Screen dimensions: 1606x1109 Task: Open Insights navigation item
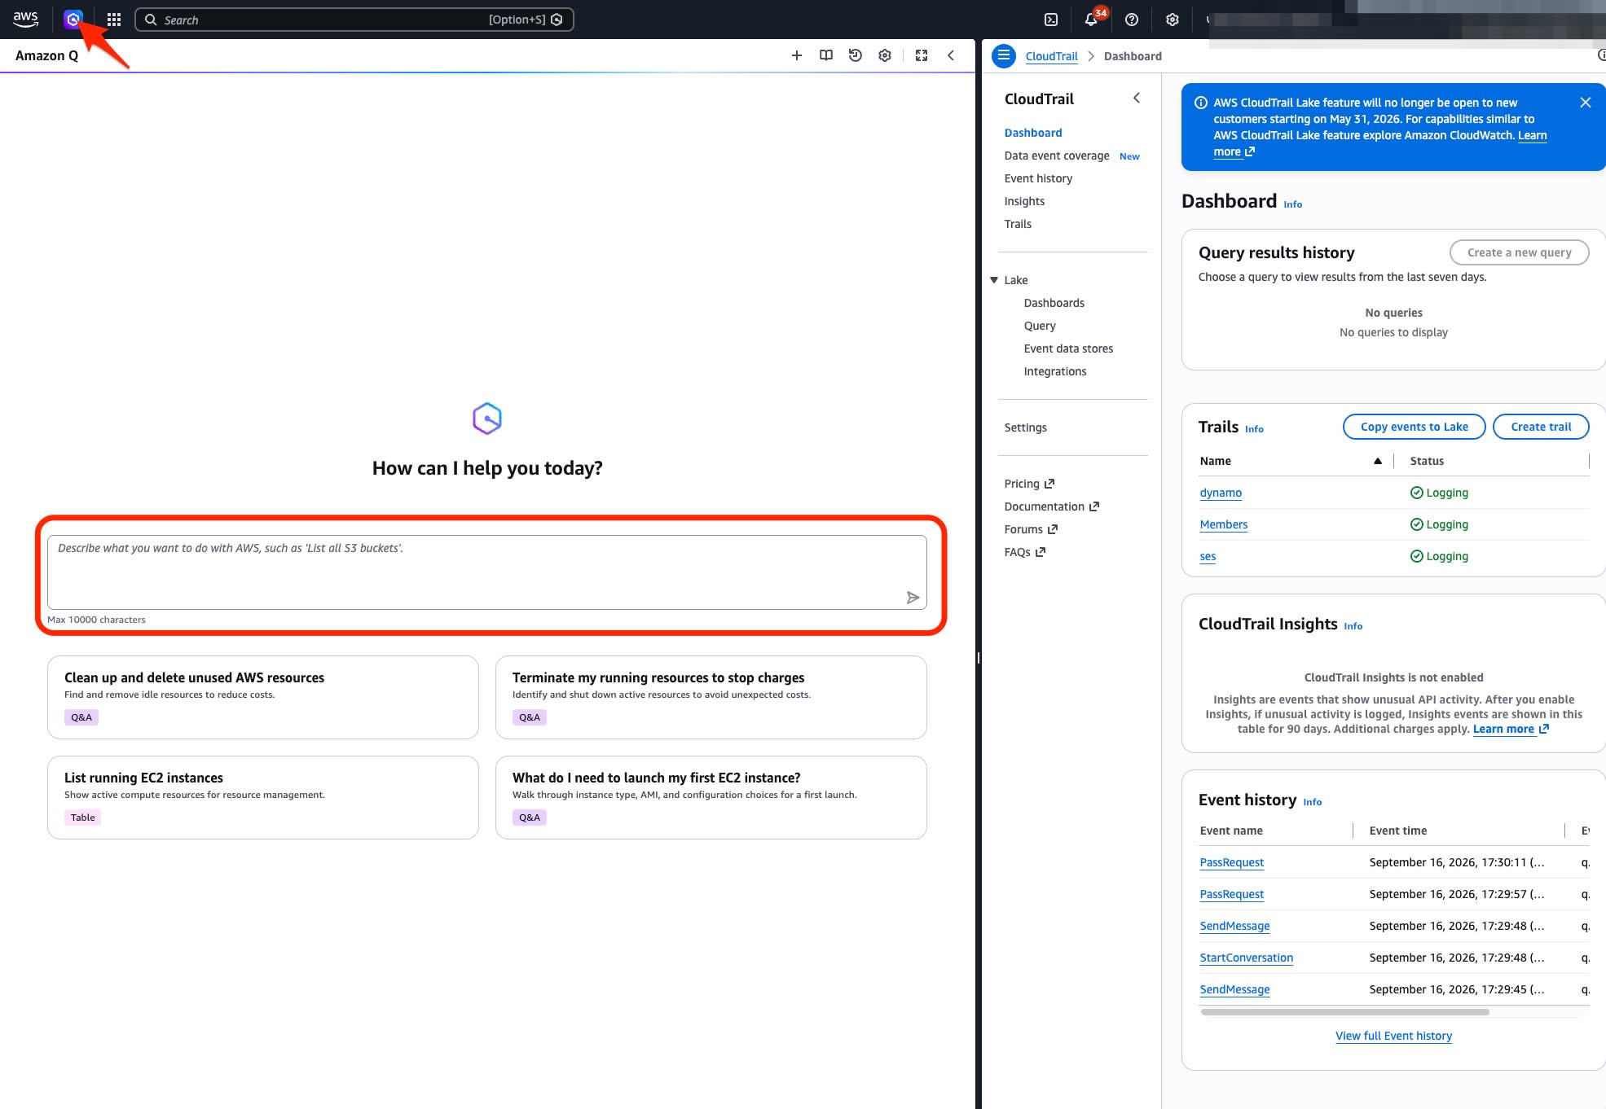coord(1024,201)
